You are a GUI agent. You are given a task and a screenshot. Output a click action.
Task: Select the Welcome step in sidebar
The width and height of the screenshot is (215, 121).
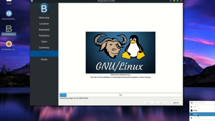tap(44, 18)
